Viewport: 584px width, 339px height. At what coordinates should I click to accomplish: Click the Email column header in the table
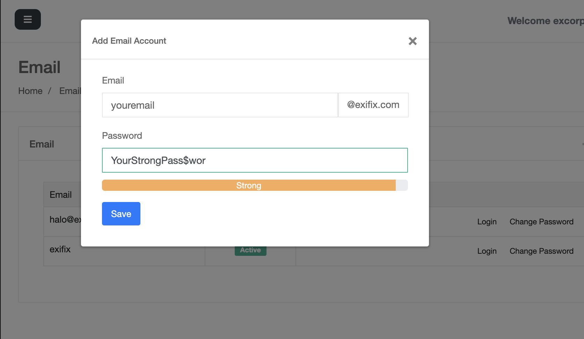point(61,195)
